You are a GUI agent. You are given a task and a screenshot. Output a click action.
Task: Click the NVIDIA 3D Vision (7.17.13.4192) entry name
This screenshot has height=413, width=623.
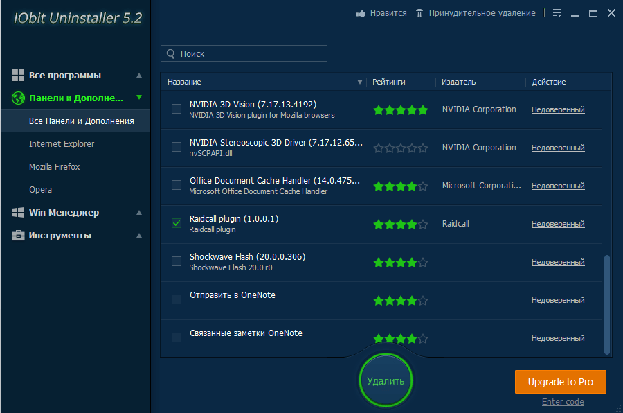click(253, 104)
